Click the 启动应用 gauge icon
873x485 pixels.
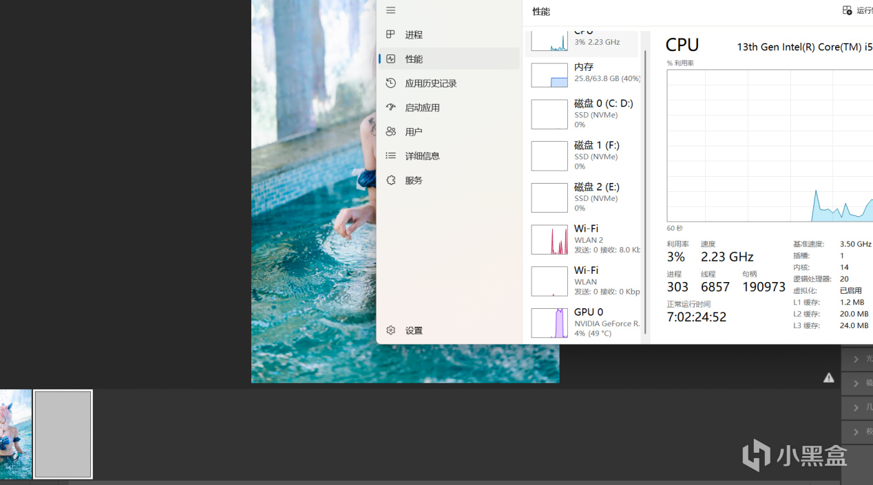pos(390,107)
